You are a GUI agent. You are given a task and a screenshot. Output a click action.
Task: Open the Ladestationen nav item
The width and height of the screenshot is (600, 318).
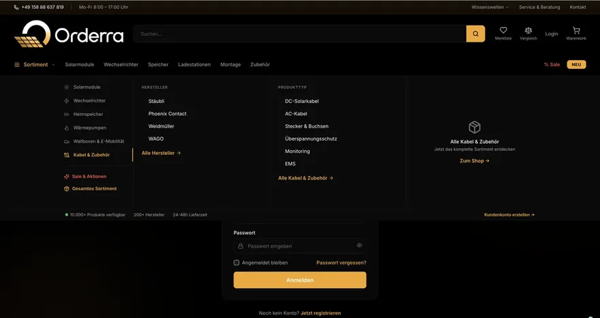click(194, 65)
